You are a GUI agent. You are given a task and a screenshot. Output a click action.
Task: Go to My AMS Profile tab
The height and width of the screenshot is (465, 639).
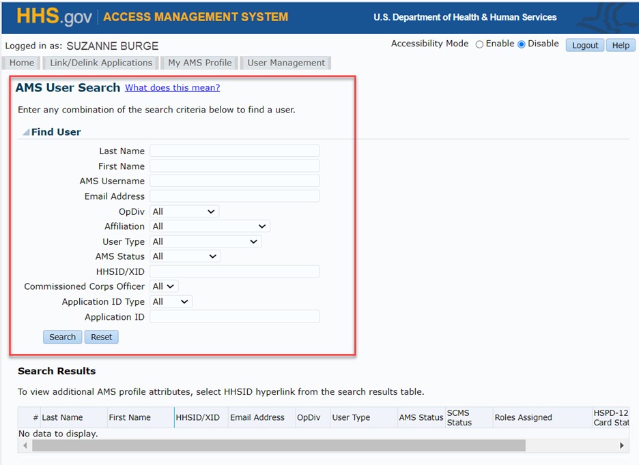(x=200, y=63)
